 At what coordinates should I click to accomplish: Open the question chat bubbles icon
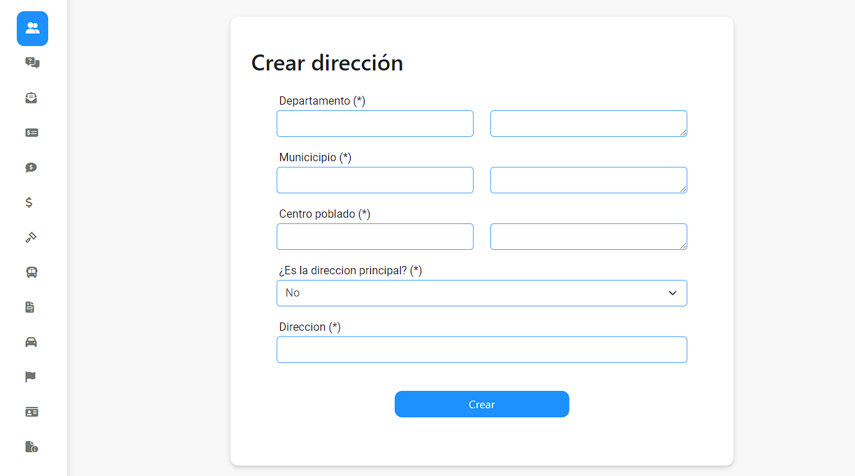(x=32, y=63)
